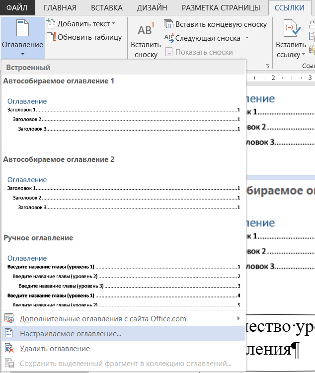Expand the Следующая сноска dropdown arrow
Image resolution: width=315 pixels, height=373 pixels.
coord(247,38)
